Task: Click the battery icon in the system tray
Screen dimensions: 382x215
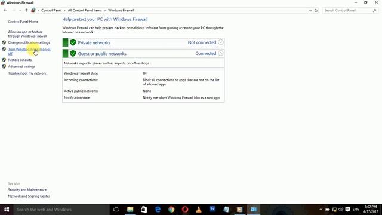Action: (328, 210)
